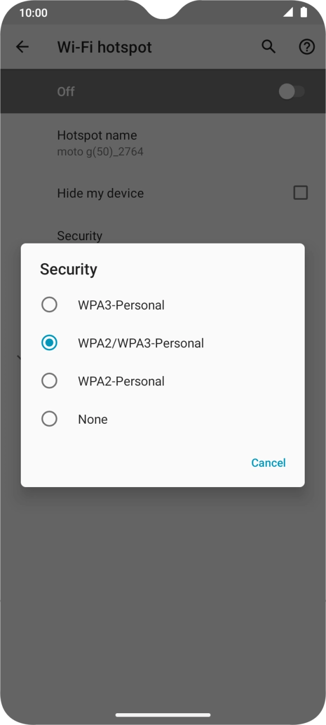The width and height of the screenshot is (326, 725).
Task: Open search in Wi-Fi hotspot settings
Action: (x=268, y=47)
